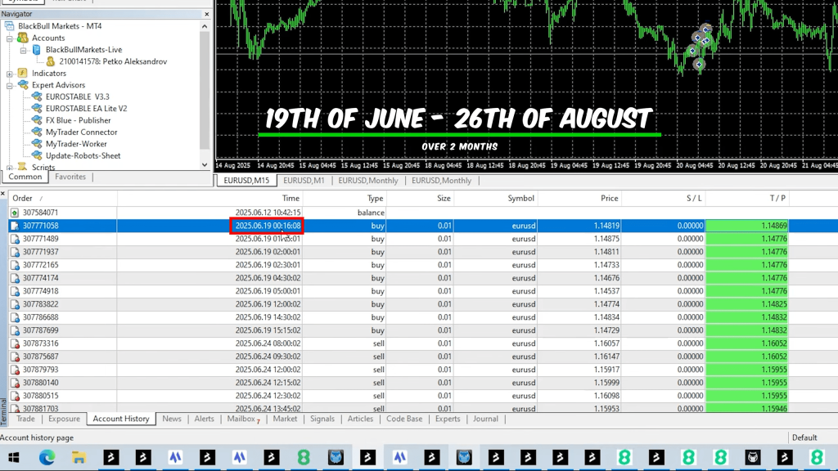This screenshot has width=838, height=471.
Task: Click the Petko Aleksandrov account user icon
Action: pos(50,61)
